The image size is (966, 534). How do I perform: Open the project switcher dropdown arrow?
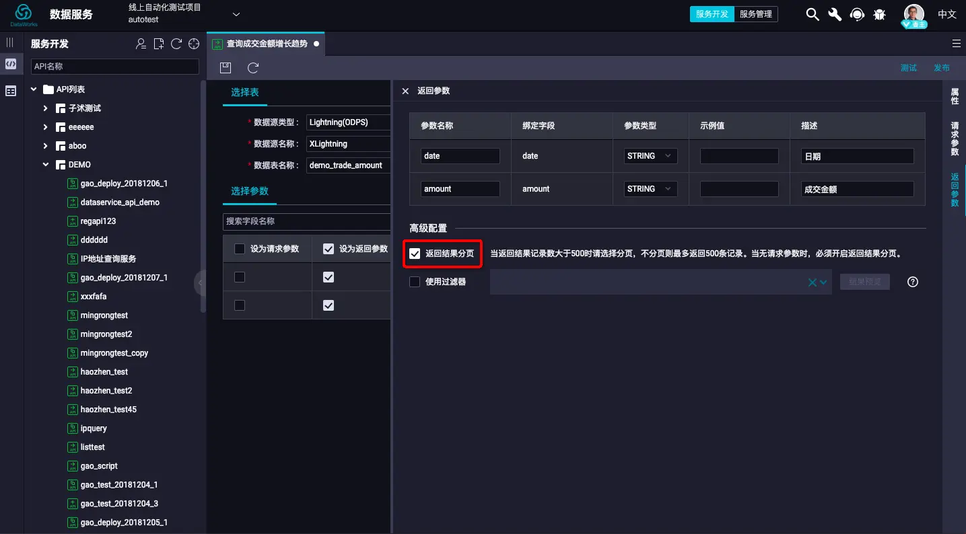(236, 14)
